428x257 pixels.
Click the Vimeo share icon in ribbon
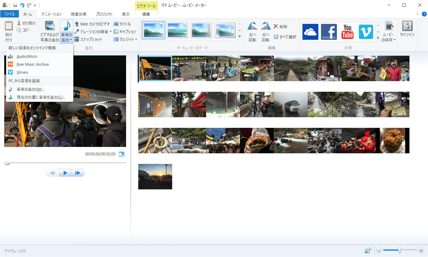pyautogui.click(x=366, y=32)
